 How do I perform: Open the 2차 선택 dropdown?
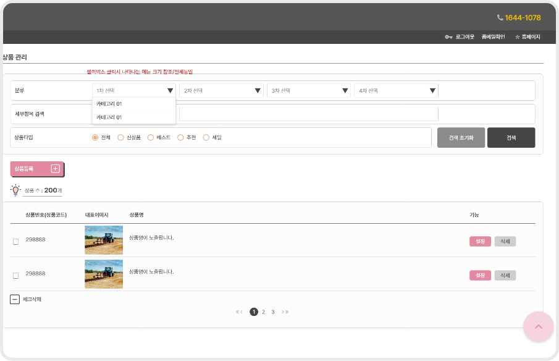pos(221,91)
